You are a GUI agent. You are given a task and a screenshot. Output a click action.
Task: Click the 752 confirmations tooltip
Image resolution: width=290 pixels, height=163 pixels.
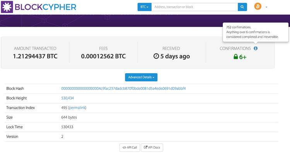point(255,32)
